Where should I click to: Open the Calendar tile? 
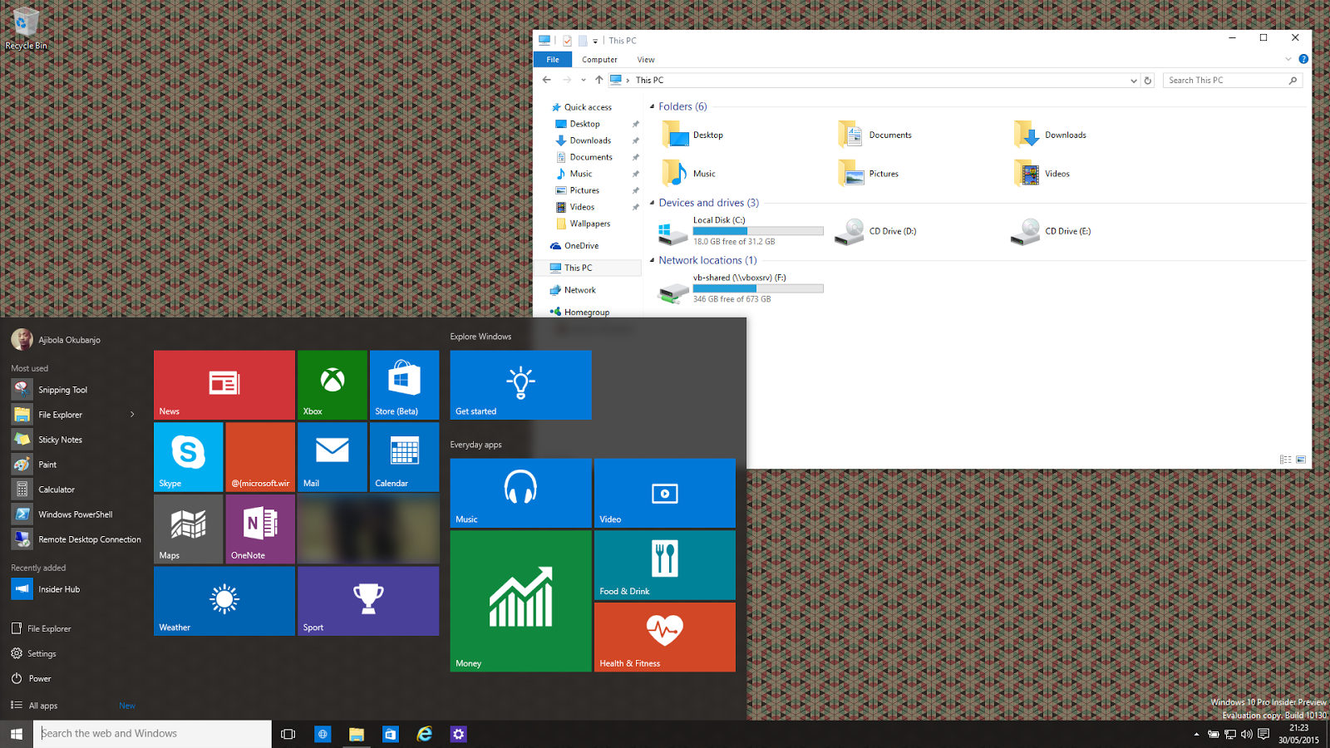click(404, 457)
